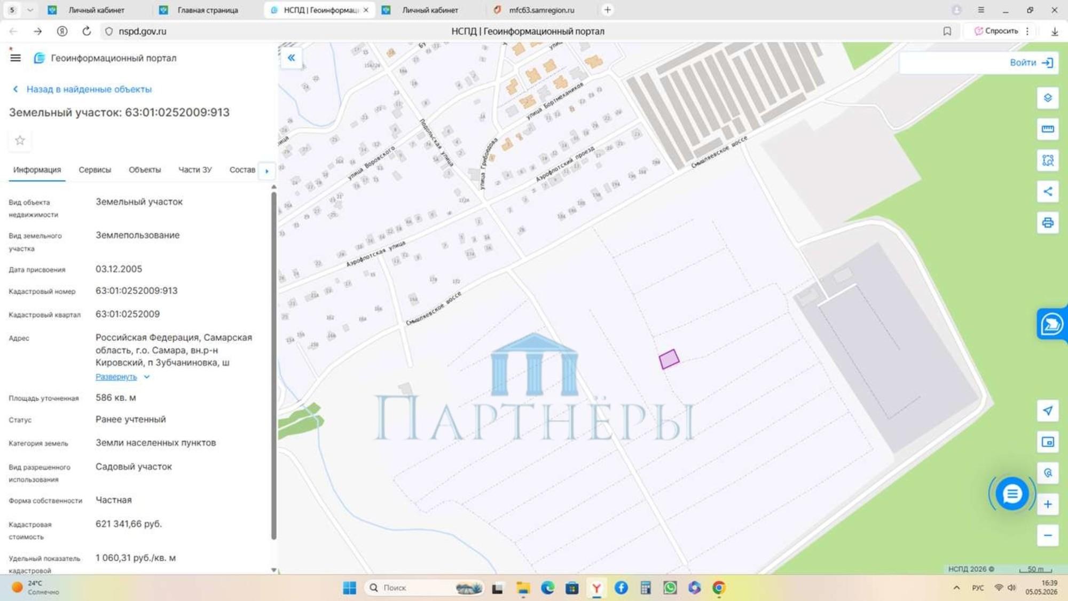
Task: Select the highlighted purple parcel on map
Action: 669,359
